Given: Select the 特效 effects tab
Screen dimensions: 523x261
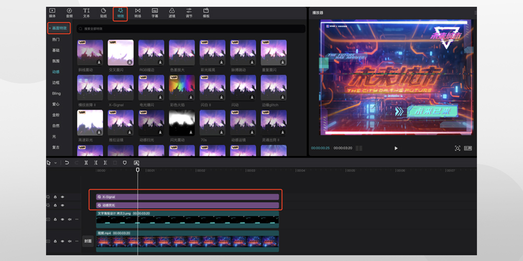Looking at the screenshot, I should (x=120, y=13).
